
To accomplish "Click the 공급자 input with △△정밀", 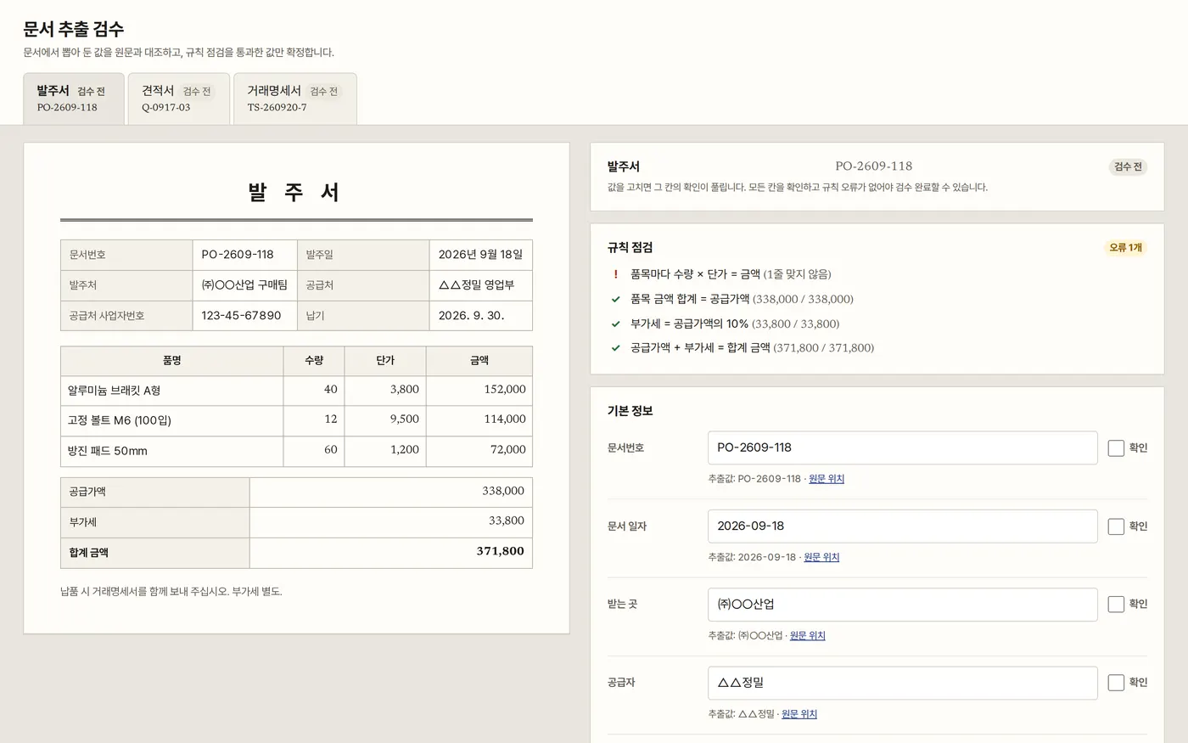I will point(902,683).
